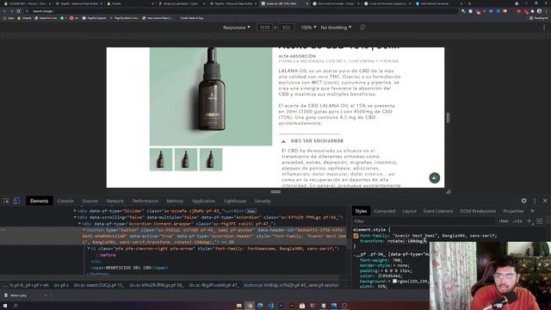551x310 pixels.
Task: Select the DOM Breakpoints tab
Action: pos(478,211)
